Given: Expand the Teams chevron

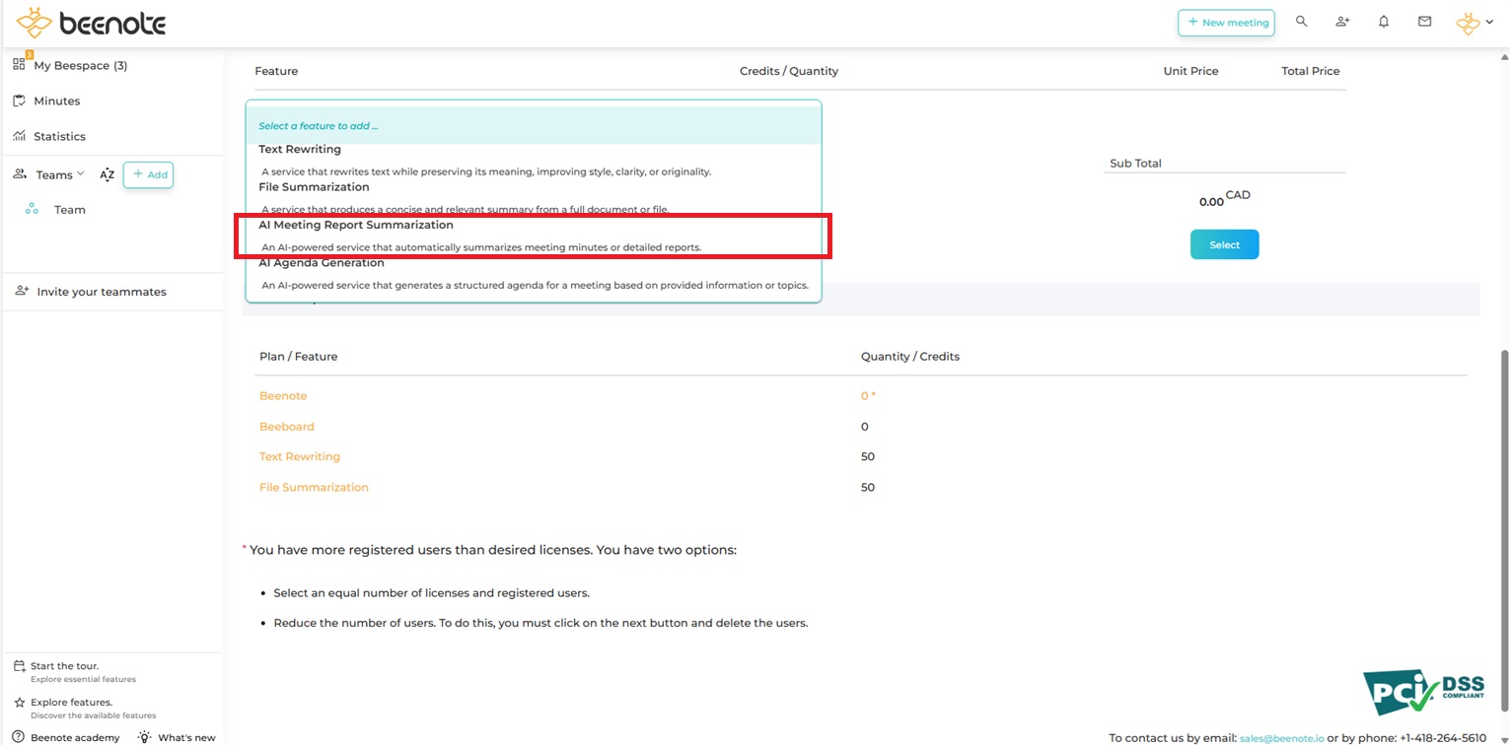Looking at the screenshot, I should point(81,174).
